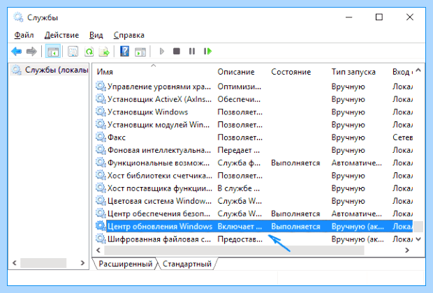
Task: Click the Export list toolbar icon
Action: click(x=104, y=52)
